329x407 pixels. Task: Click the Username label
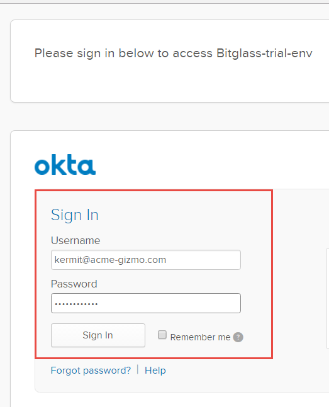pos(75,241)
